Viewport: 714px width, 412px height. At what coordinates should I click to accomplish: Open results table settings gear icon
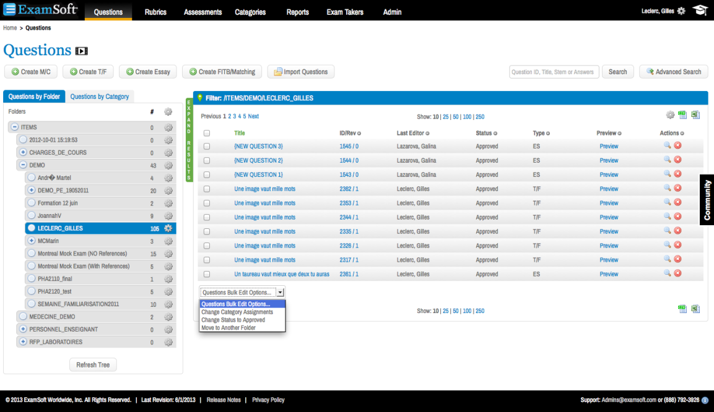point(670,115)
